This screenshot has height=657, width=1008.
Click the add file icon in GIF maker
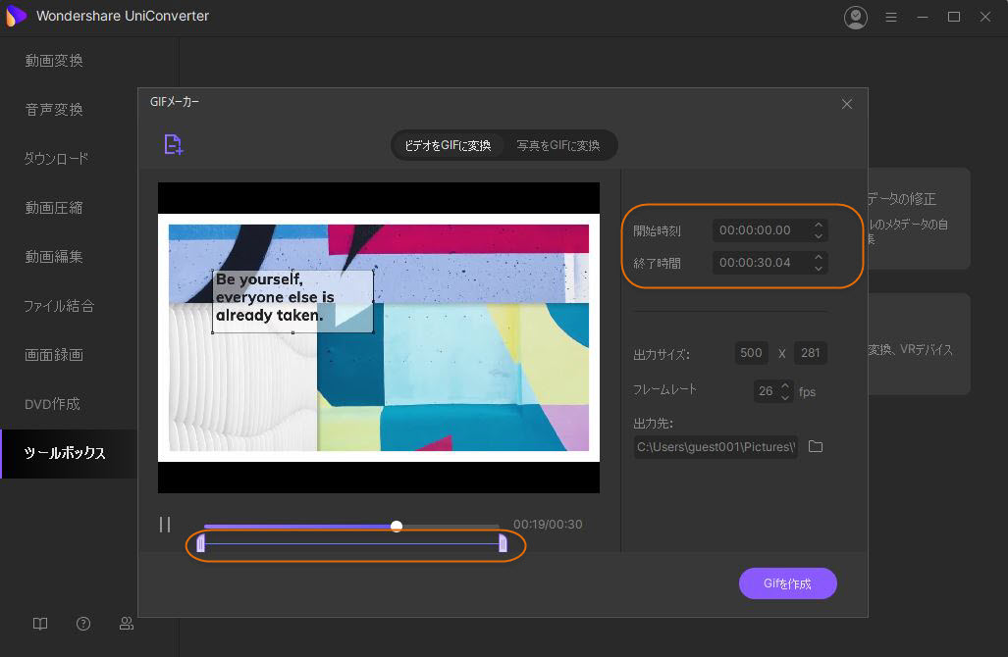click(x=173, y=144)
